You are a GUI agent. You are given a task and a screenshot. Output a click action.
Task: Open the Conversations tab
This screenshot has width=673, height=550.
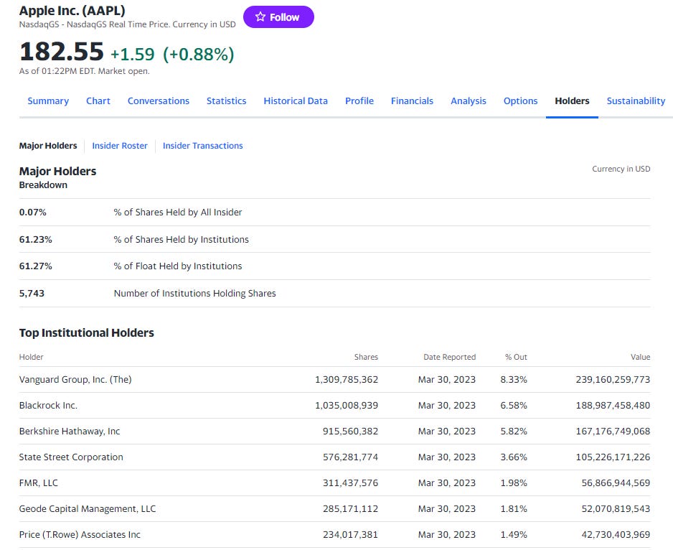click(159, 101)
